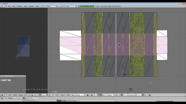Open the www.blender.org link
The height and width of the screenshot is (104, 186).
coord(86,6)
